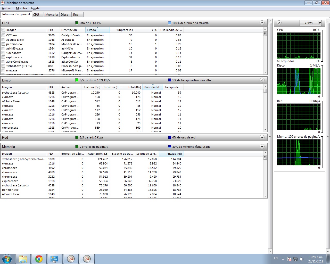Check the sidebar.exe process checkbox
Image resolution: width=330 pixels, height=264 pixels.
coord(3,53)
